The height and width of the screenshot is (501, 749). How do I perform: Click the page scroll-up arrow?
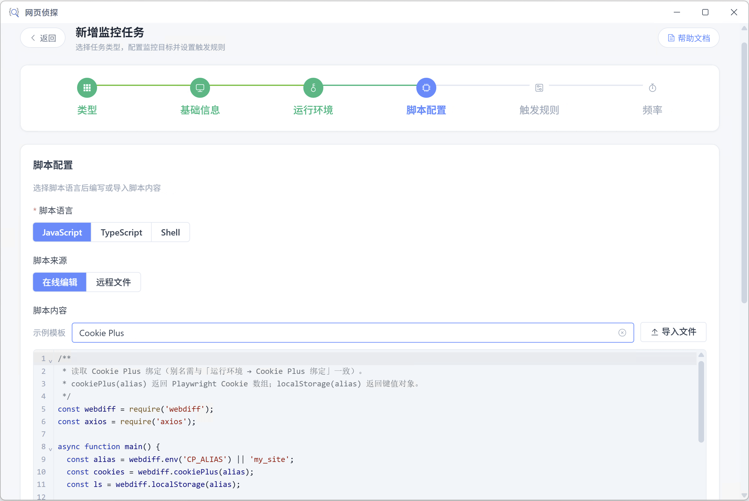[x=744, y=28]
